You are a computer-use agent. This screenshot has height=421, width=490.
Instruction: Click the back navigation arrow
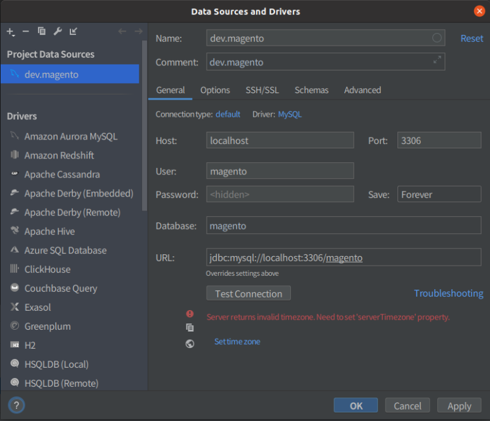click(x=122, y=31)
